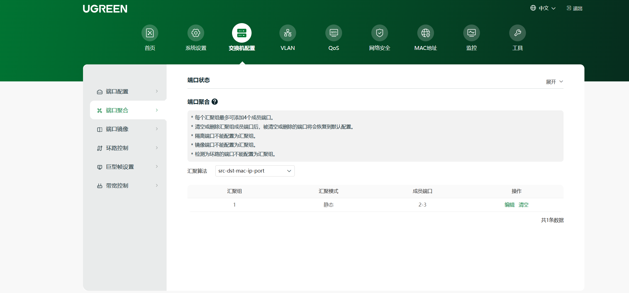The image size is (629, 293).
Task: Click 清空 to clear group 1
Action: click(523, 204)
